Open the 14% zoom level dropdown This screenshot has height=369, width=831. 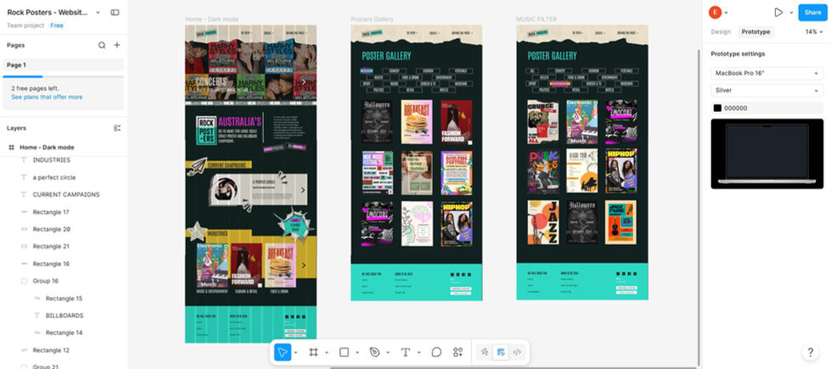coord(814,31)
